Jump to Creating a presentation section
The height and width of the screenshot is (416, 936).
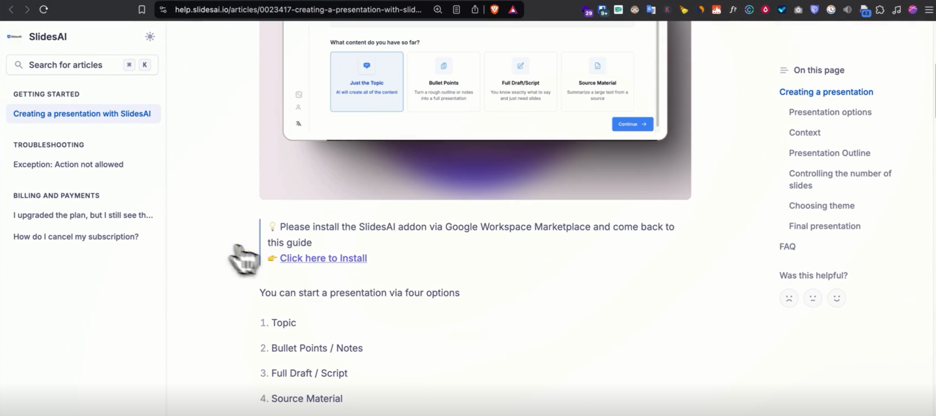point(826,92)
